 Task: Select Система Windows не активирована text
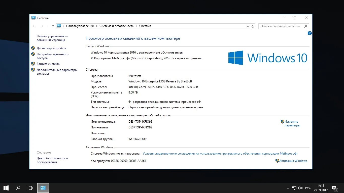click(x=115, y=154)
